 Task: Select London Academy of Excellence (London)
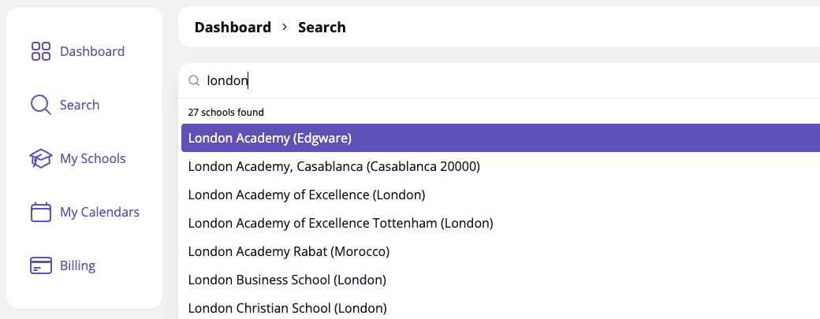[307, 195]
